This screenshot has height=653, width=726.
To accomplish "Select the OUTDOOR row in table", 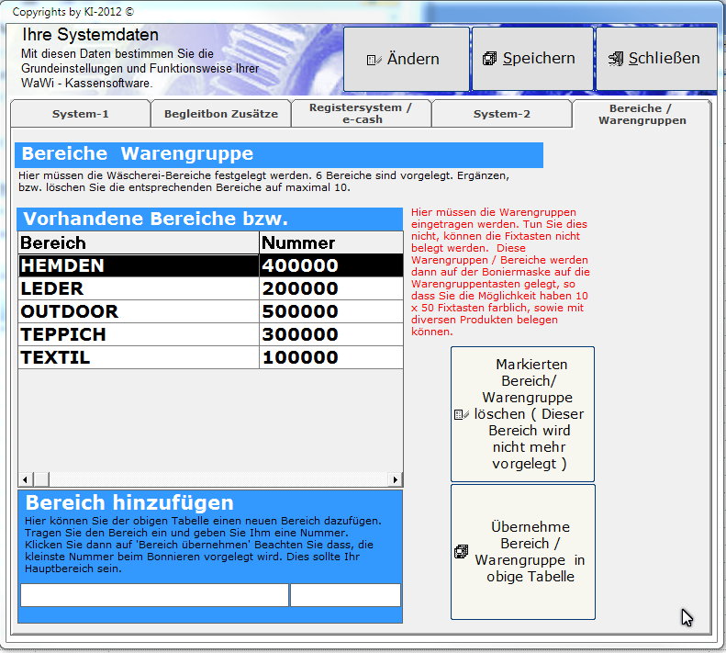I will tap(211, 311).
